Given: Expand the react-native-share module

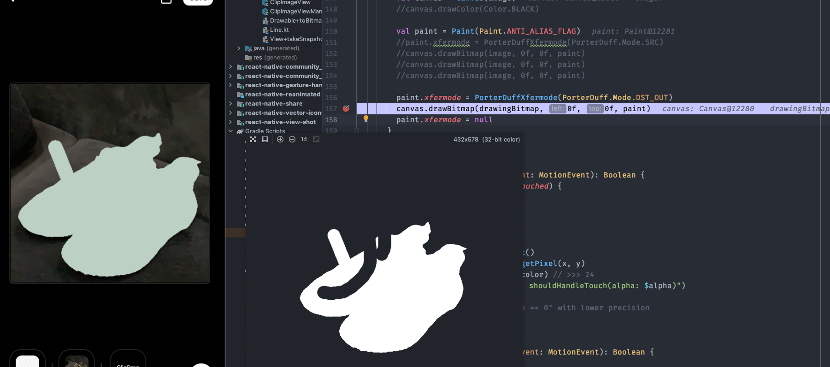Looking at the screenshot, I should 230,104.
